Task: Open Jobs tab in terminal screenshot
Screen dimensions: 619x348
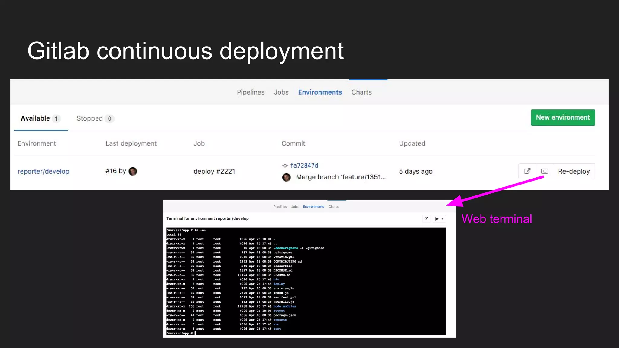Action: tap(295, 207)
